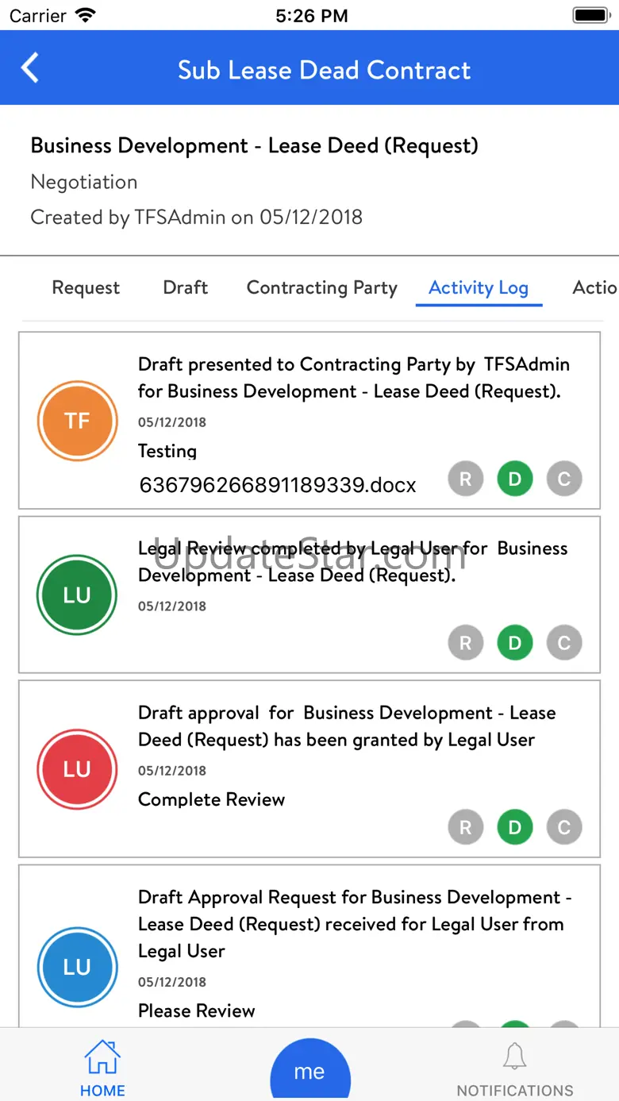Tap the blue 'me' profile button
This screenshot has height=1101, width=619.
(309, 1070)
